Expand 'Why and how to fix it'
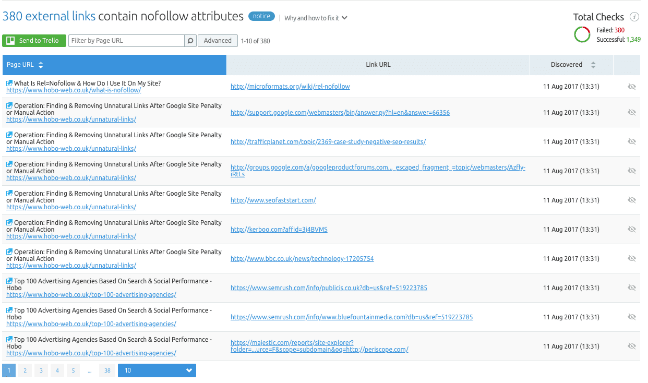Viewport: 648px width, 383px height. tap(316, 18)
